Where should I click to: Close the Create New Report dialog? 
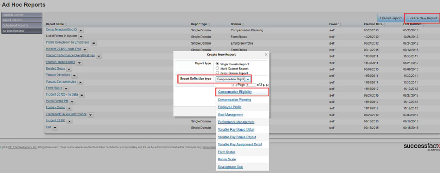[x=266, y=55]
